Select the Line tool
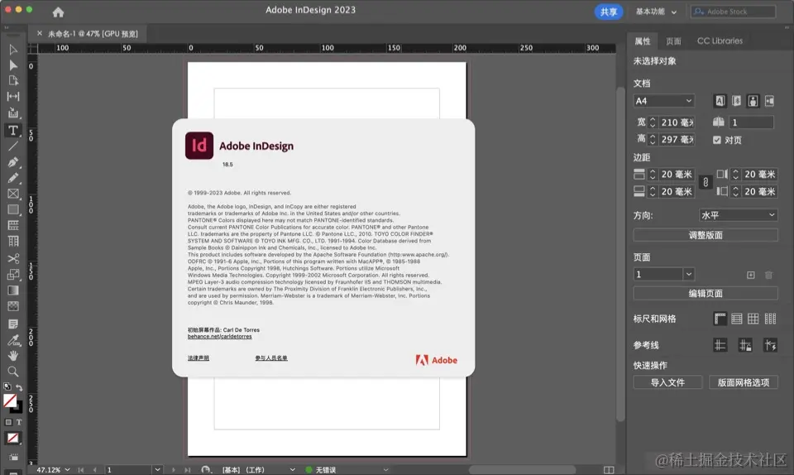Screen dimensions: 794x475 [13, 146]
